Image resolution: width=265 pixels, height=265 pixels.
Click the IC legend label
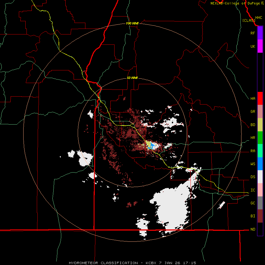point(253,190)
